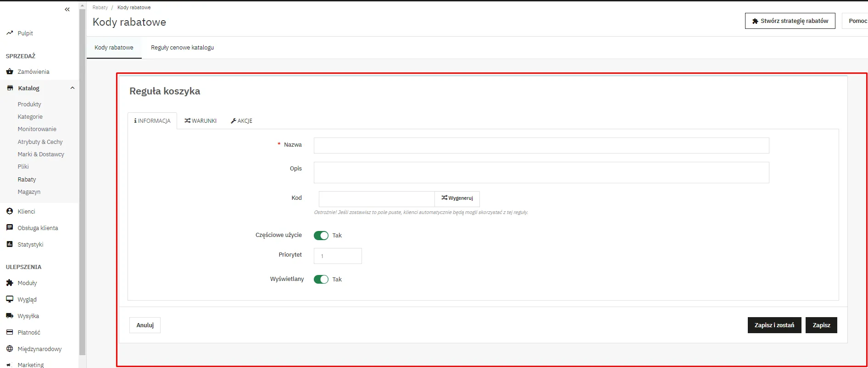Switch to the WARUNKI tab
The image size is (868, 368).
click(x=200, y=121)
